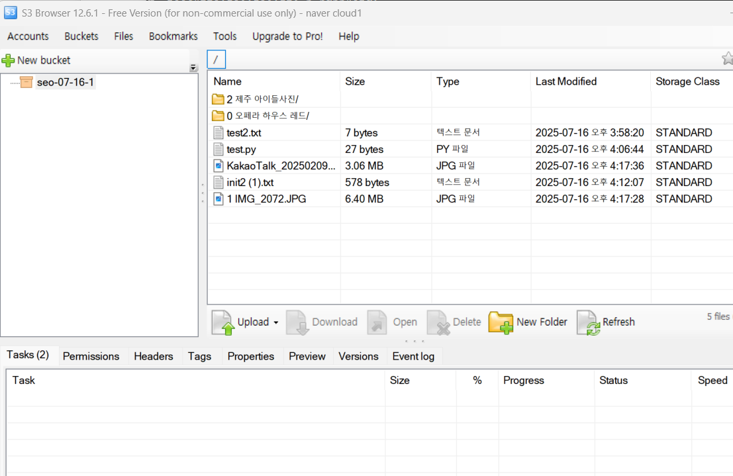The width and height of the screenshot is (733, 476).
Task: Select the folder name 2 제주 아이들사진/
Action: pos(262,99)
